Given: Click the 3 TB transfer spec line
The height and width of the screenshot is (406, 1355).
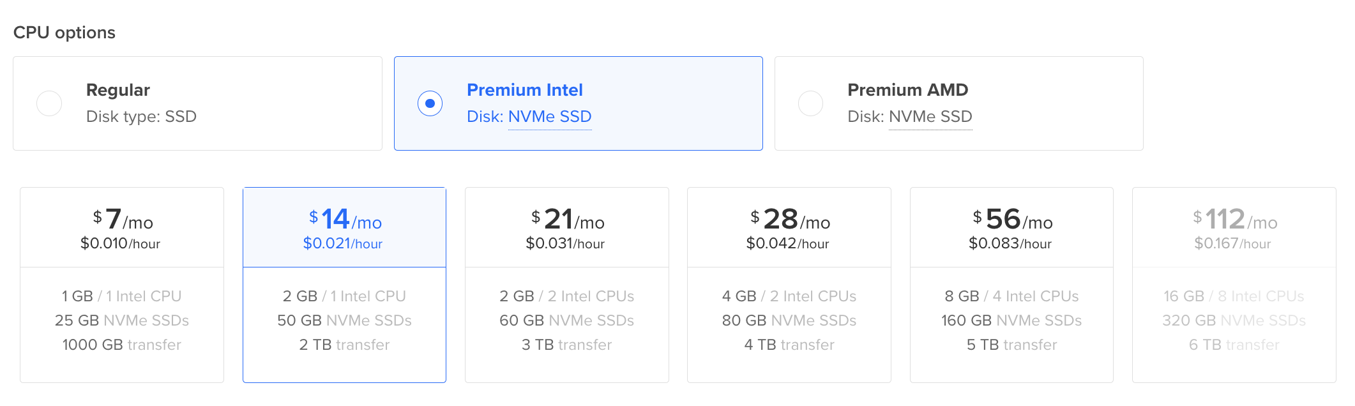Looking at the screenshot, I should point(566,345).
